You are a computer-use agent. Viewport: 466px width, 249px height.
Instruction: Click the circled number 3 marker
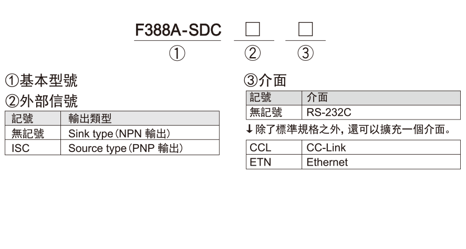(x=306, y=53)
